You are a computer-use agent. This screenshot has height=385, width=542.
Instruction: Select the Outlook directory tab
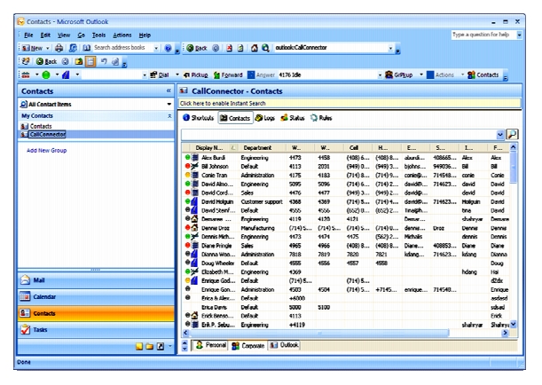pos(284,345)
